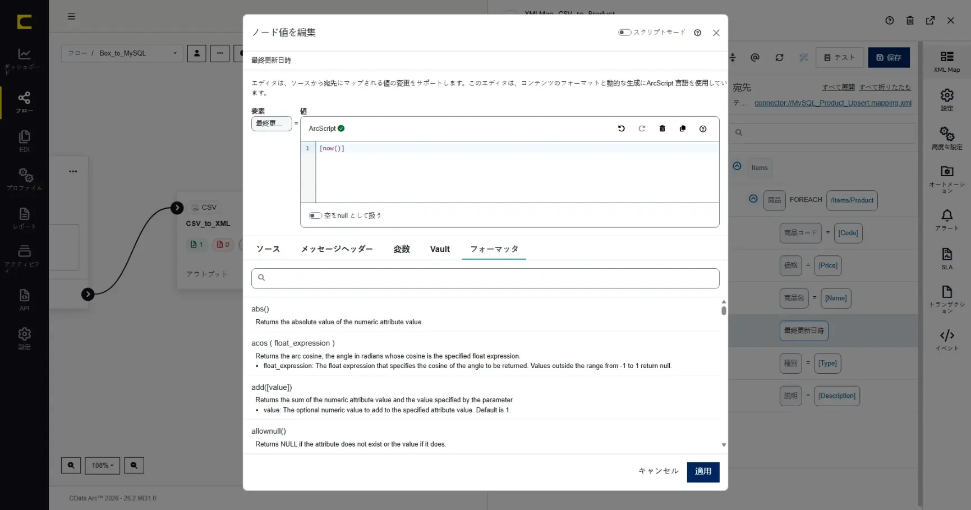Viewport: 971px width, 510px height.
Task: Select the 最終更新日時 destination node
Action: 804,331
